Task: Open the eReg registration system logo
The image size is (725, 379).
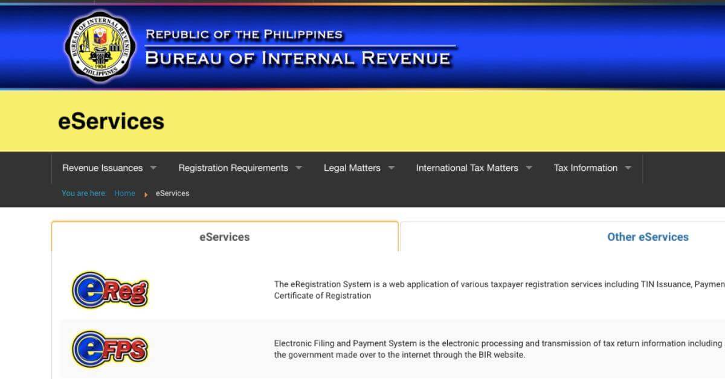Action: [109, 290]
